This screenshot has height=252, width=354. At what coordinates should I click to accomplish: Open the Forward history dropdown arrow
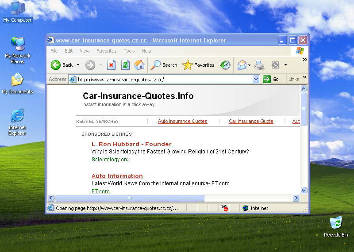(x=100, y=65)
